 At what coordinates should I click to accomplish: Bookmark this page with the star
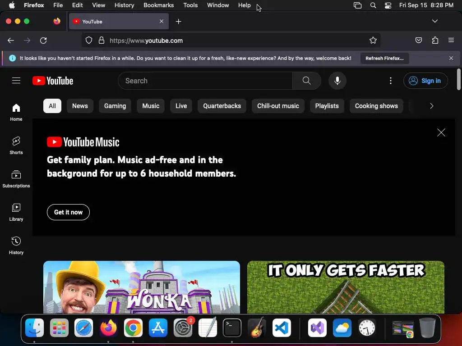pos(373,40)
